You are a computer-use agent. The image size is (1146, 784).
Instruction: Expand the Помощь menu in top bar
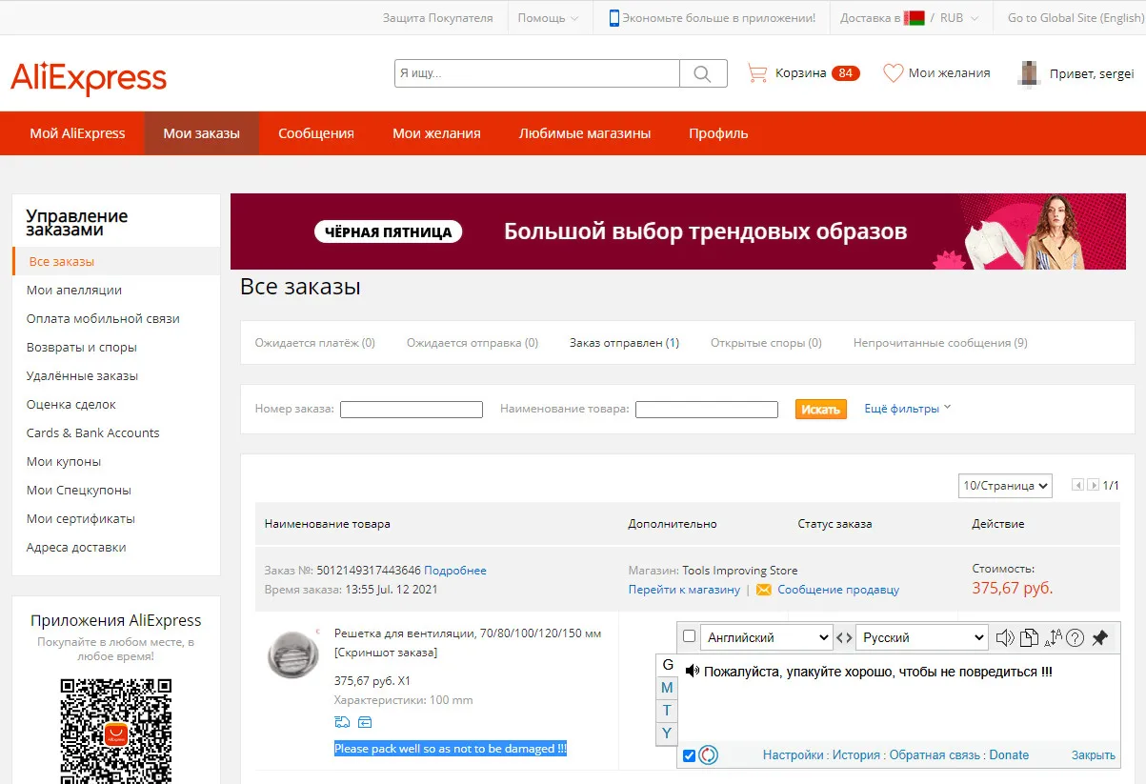click(x=548, y=18)
